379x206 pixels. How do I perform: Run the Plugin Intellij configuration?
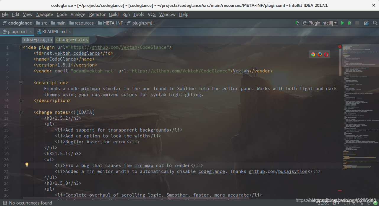[x=342, y=23]
